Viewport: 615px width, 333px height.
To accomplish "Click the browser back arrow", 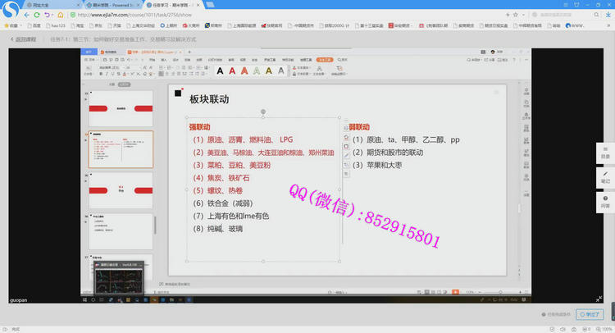I will (x=27, y=15).
